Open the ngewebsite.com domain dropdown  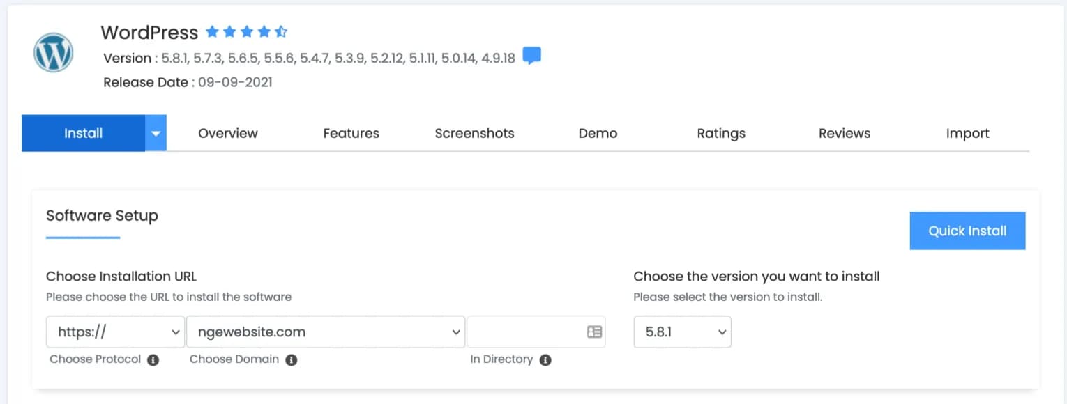pos(325,332)
